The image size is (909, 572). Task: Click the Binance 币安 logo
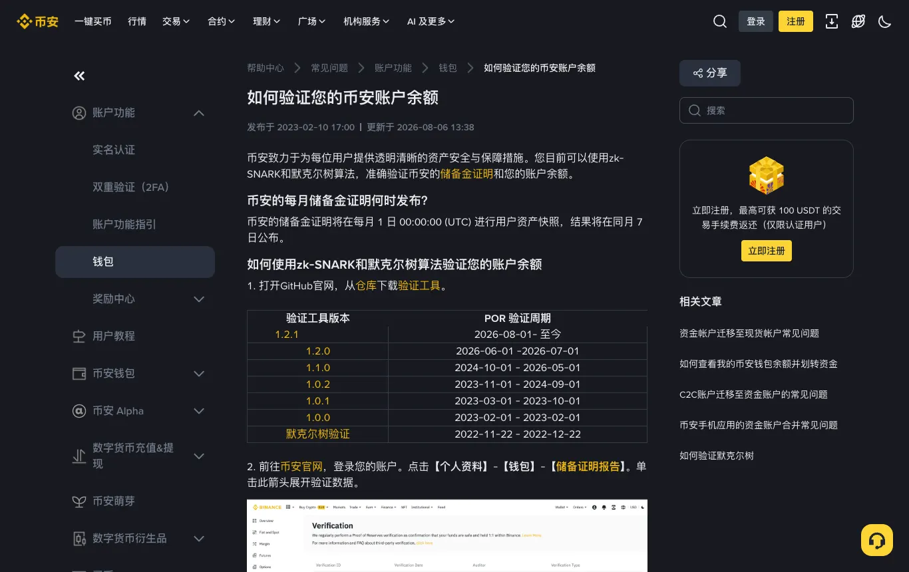[x=37, y=21]
